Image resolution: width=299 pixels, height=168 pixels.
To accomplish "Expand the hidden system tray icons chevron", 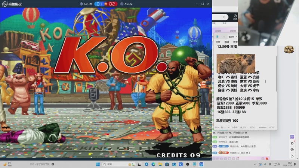I will [x=255, y=164].
